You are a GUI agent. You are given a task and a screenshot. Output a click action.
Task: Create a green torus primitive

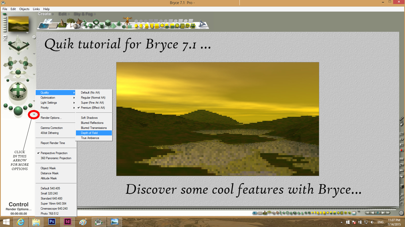click(96, 22)
